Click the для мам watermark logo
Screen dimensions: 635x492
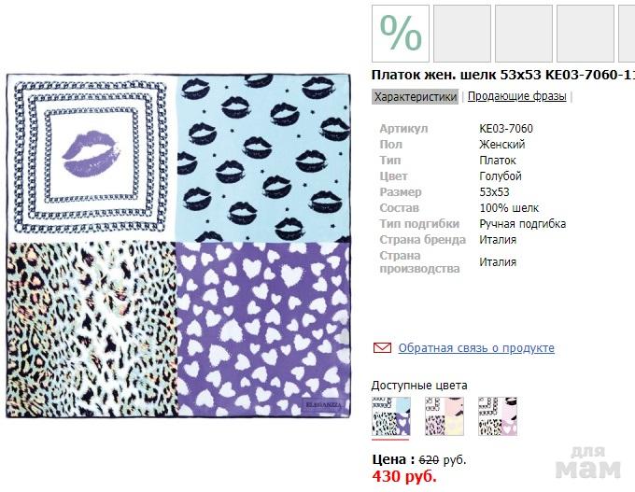(x=590, y=461)
